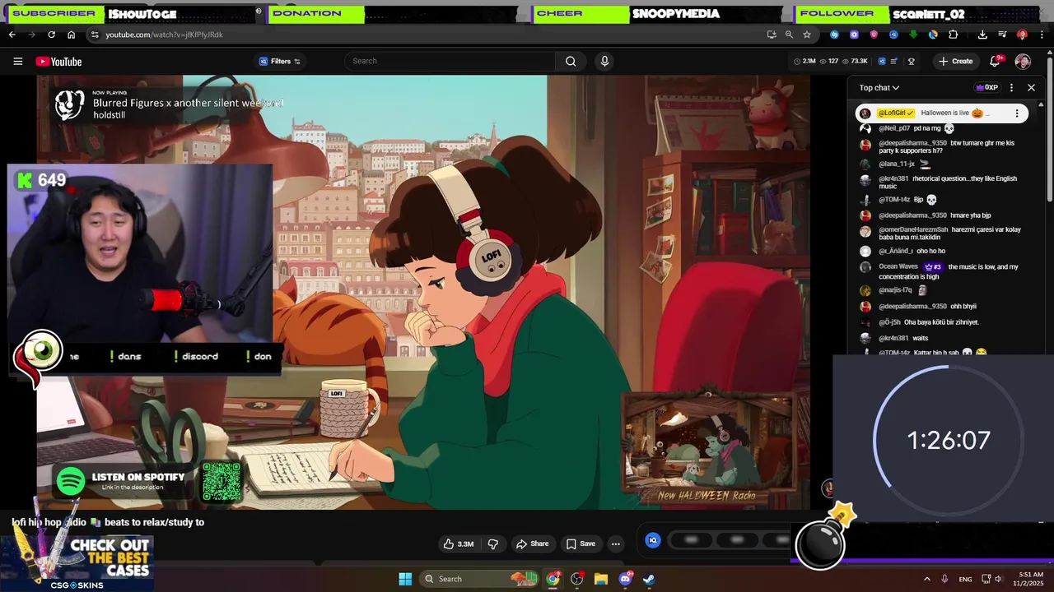
Task: Open the YouTube account avatar menu
Action: click(1023, 62)
